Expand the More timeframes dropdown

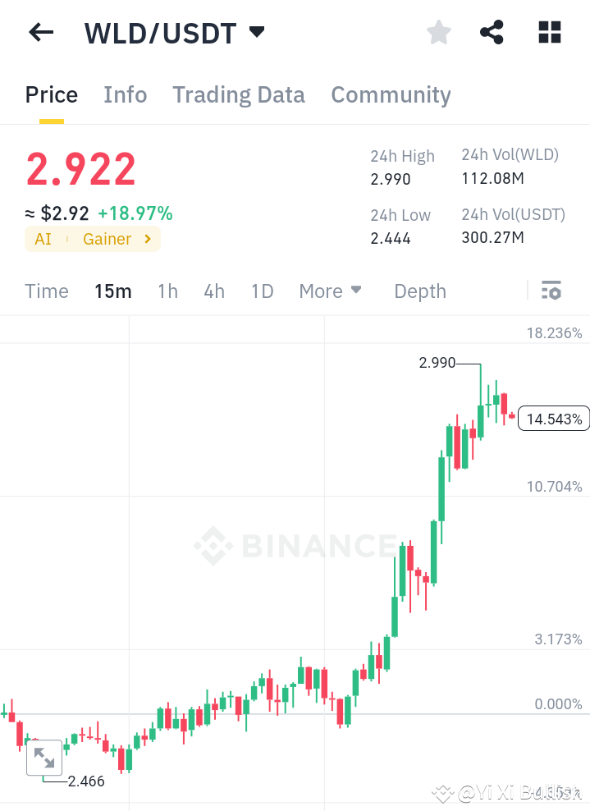pyautogui.click(x=330, y=291)
